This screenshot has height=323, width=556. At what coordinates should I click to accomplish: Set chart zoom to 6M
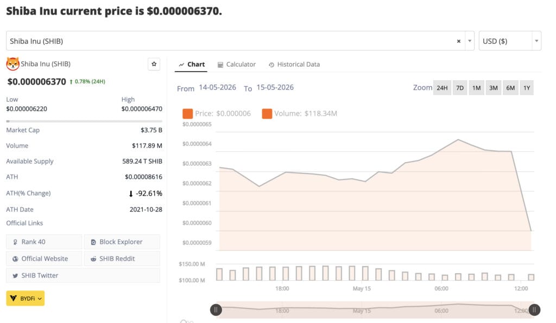tap(510, 88)
